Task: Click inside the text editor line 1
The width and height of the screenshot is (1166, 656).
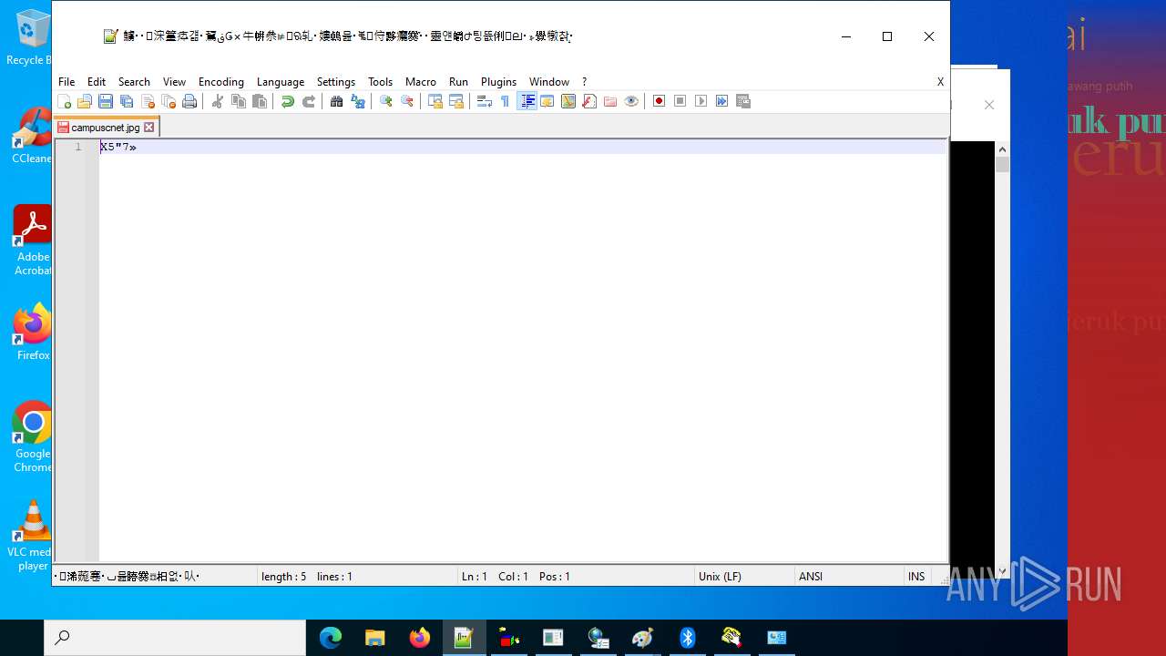Action: click(x=523, y=147)
